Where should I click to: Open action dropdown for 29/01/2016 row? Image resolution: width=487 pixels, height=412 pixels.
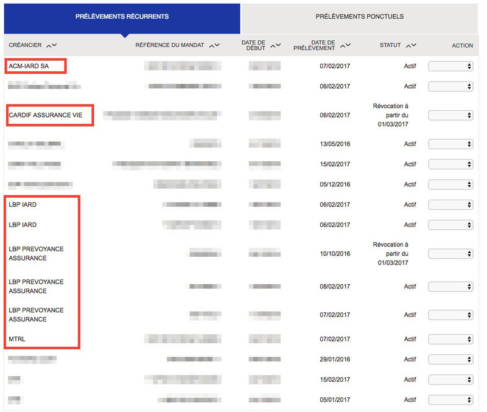point(450,359)
